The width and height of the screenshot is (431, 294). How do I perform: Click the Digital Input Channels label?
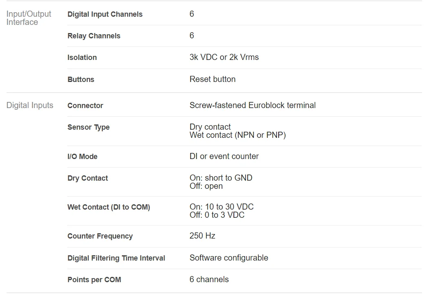(105, 14)
